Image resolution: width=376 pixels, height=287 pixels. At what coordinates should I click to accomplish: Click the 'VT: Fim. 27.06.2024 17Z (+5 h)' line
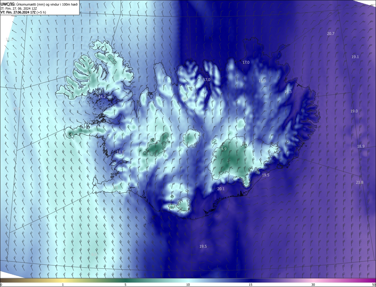23,12
